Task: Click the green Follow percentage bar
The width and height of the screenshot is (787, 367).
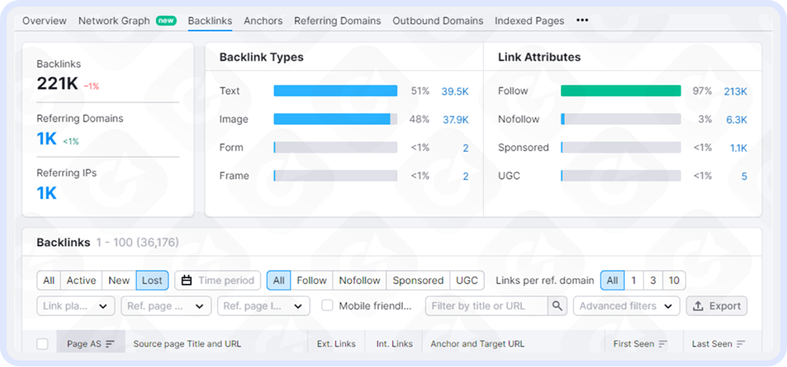Action: click(620, 91)
